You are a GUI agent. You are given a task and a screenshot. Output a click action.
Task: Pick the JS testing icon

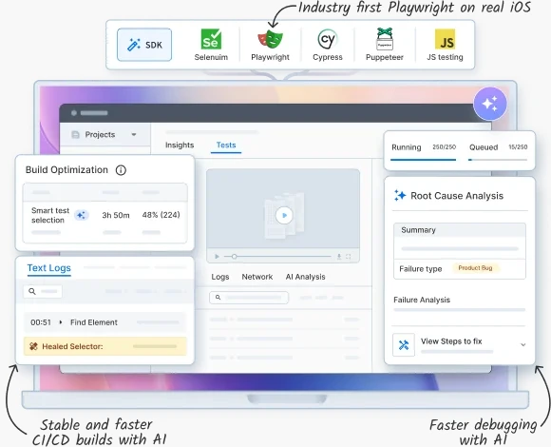tap(445, 39)
